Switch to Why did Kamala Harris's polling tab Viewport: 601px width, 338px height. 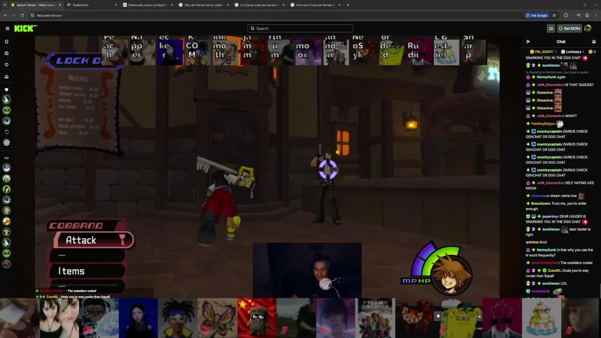[204, 5]
